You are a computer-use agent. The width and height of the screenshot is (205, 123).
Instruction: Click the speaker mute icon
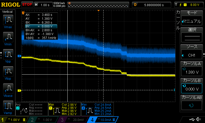pos(198,119)
